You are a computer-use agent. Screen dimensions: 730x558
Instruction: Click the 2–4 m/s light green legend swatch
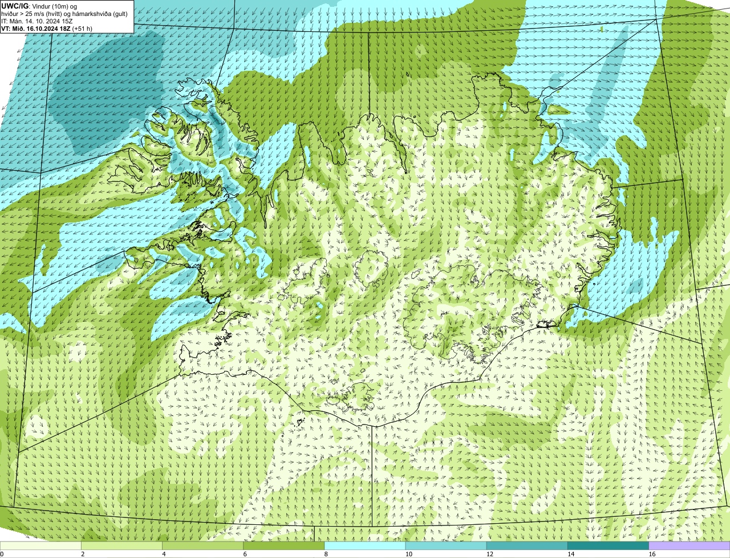[x=122, y=546]
